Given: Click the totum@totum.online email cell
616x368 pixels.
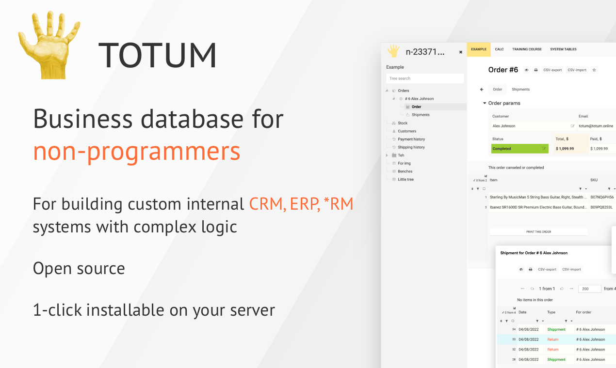Looking at the screenshot, I should [596, 126].
